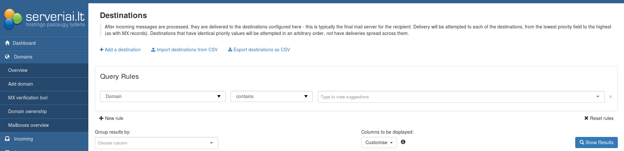
Task: Click the Dashboard home icon
Action: 7,43
